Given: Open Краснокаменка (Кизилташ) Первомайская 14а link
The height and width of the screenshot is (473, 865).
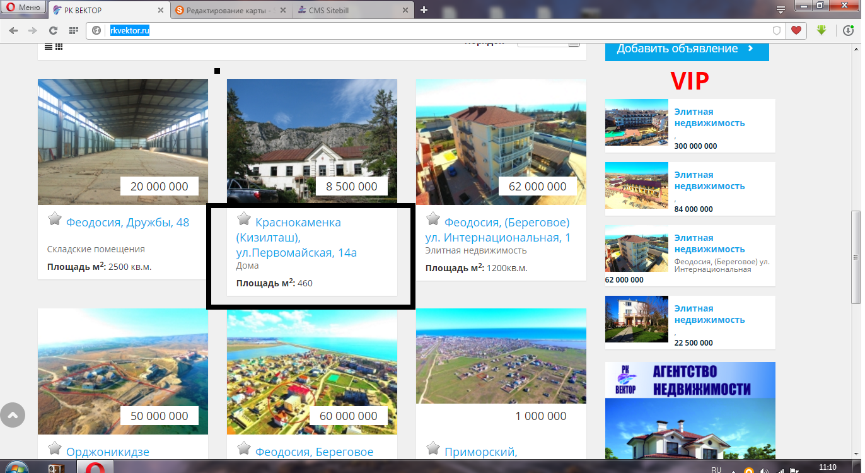Looking at the screenshot, I should coord(297,238).
